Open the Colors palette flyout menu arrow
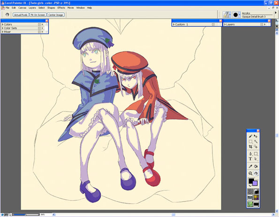 (x=42, y=24)
